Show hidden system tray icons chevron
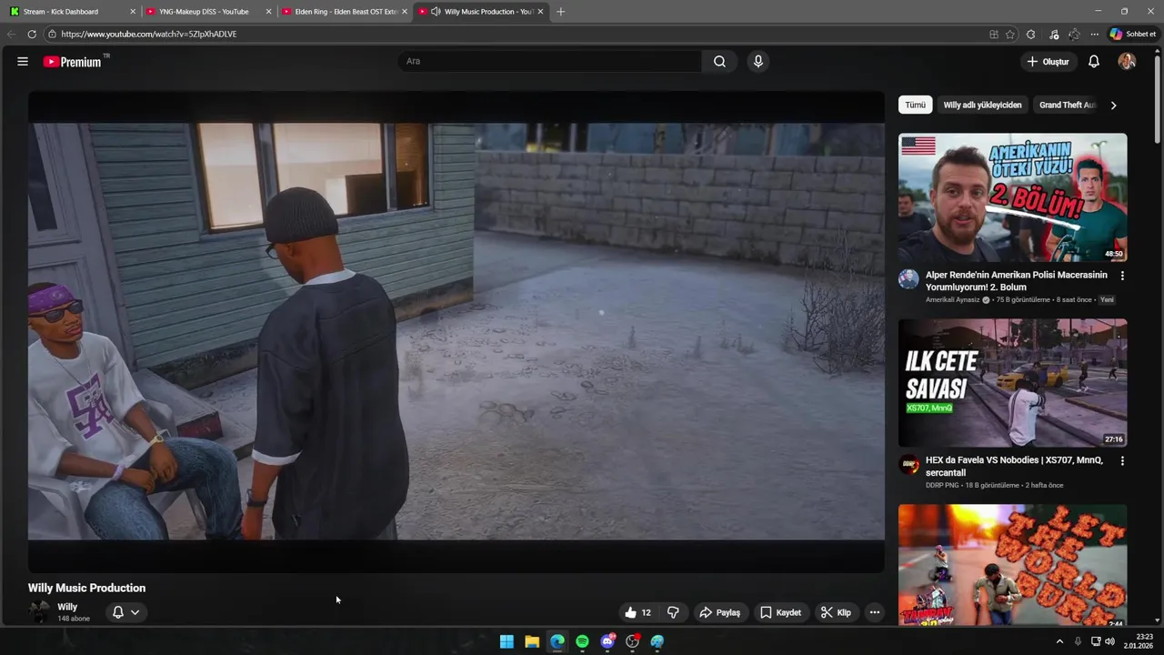 pos(1059,642)
